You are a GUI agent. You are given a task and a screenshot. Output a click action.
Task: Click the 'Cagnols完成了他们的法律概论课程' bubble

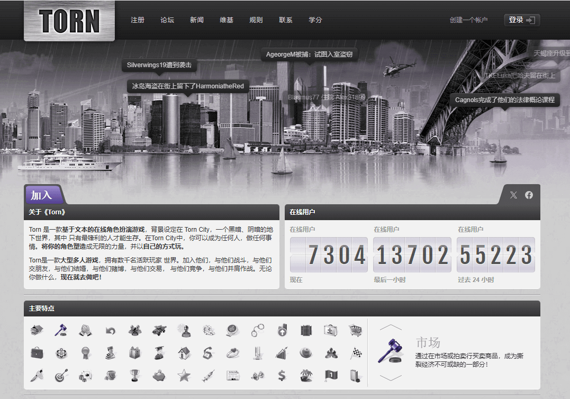(x=504, y=100)
